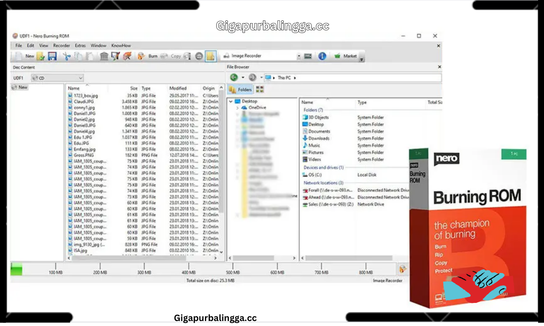Open the KnowHow menu
The width and height of the screenshot is (544, 326).
point(121,45)
